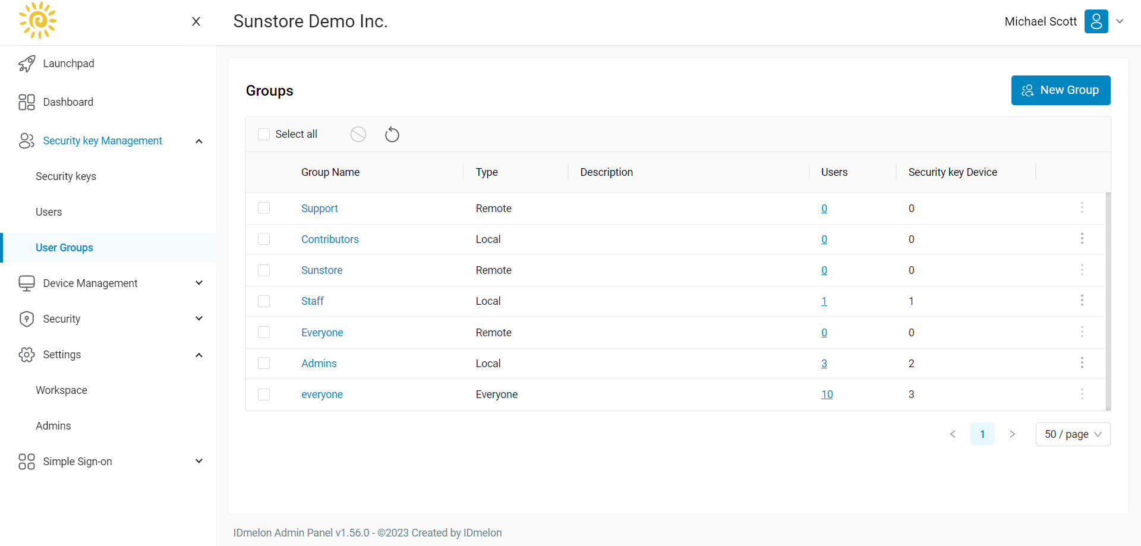Open the 50 / page dropdown

coord(1073,434)
